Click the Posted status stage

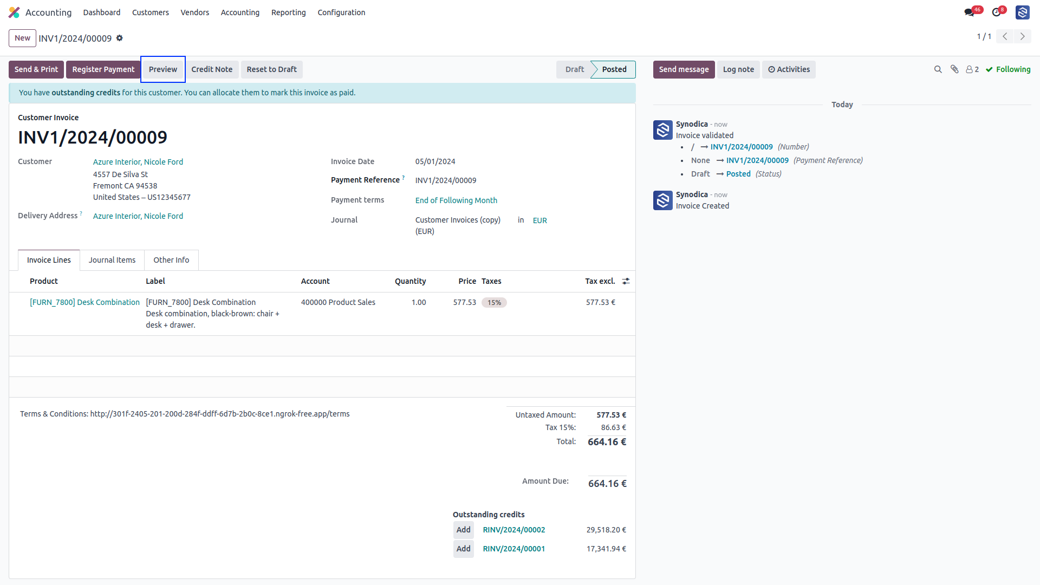point(614,69)
